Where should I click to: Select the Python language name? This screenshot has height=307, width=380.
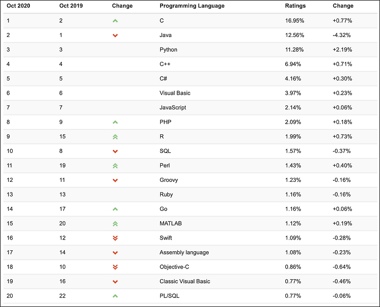168,50
